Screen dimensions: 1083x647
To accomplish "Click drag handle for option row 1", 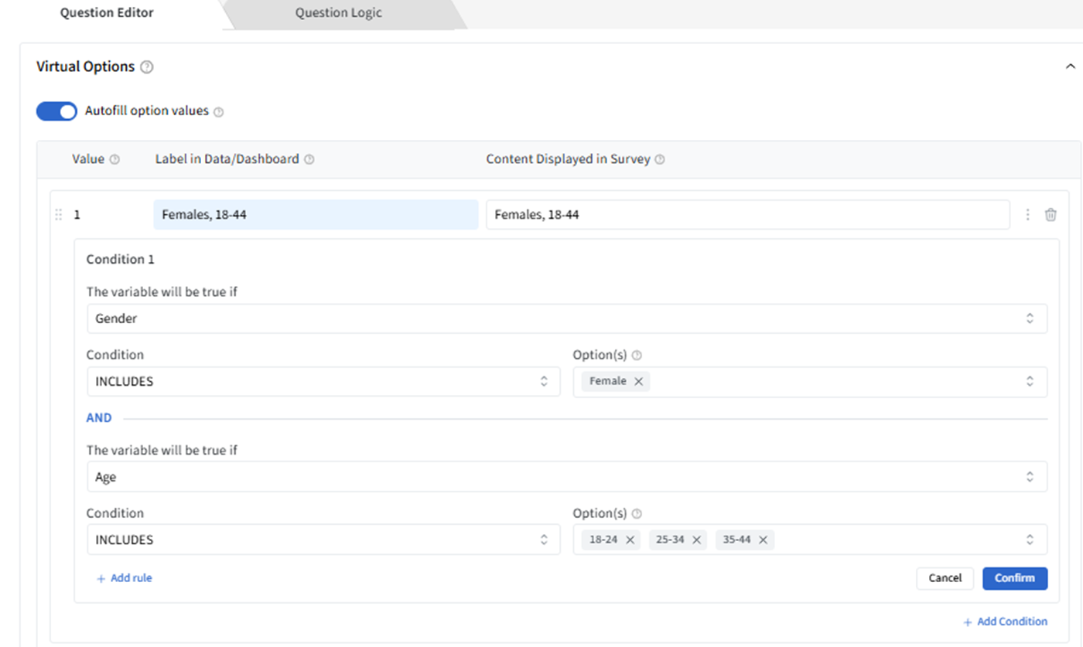I will click(58, 215).
